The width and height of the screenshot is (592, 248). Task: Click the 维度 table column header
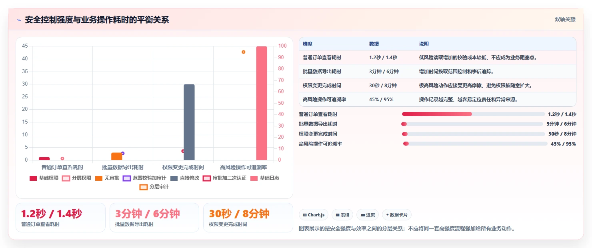click(x=308, y=44)
